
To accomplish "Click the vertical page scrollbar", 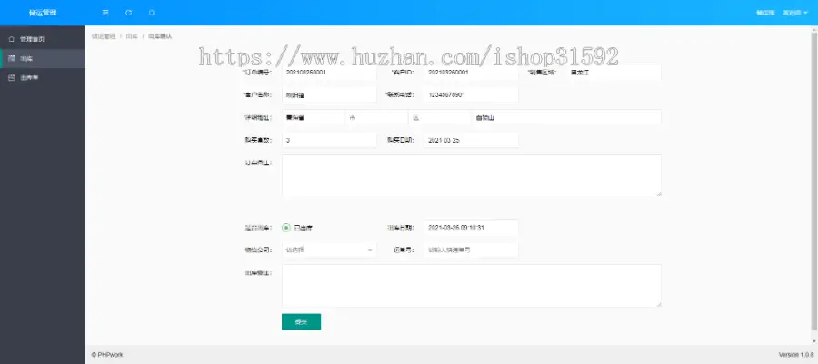I will coord(813,180).
